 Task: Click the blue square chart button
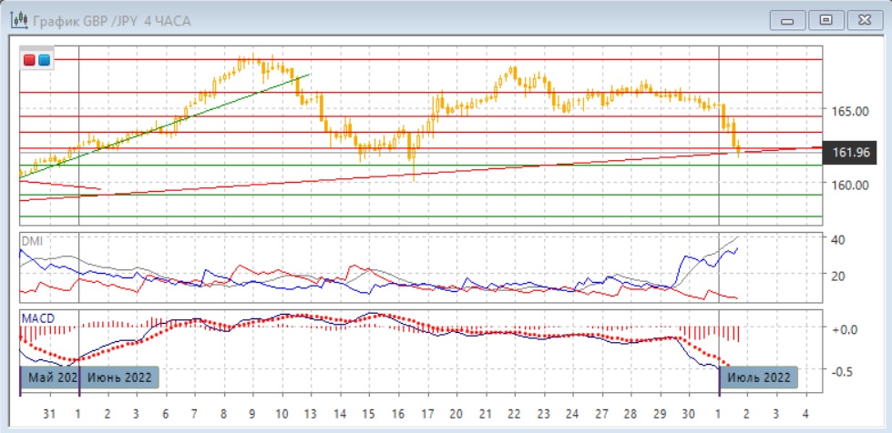[44, 60]
